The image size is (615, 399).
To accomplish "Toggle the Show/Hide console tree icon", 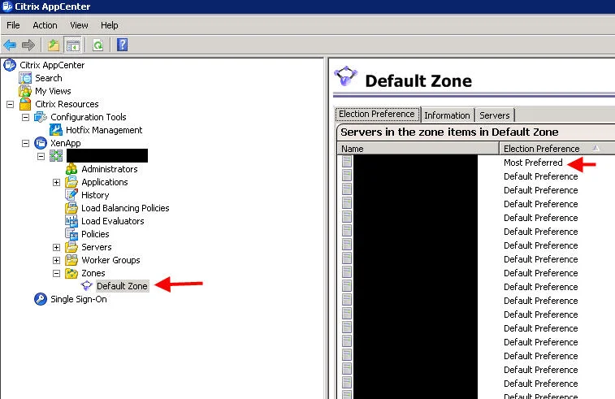I will click(73, 46).
